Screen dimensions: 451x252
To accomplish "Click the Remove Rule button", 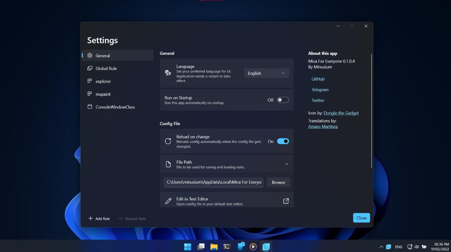I will (132, 219).
